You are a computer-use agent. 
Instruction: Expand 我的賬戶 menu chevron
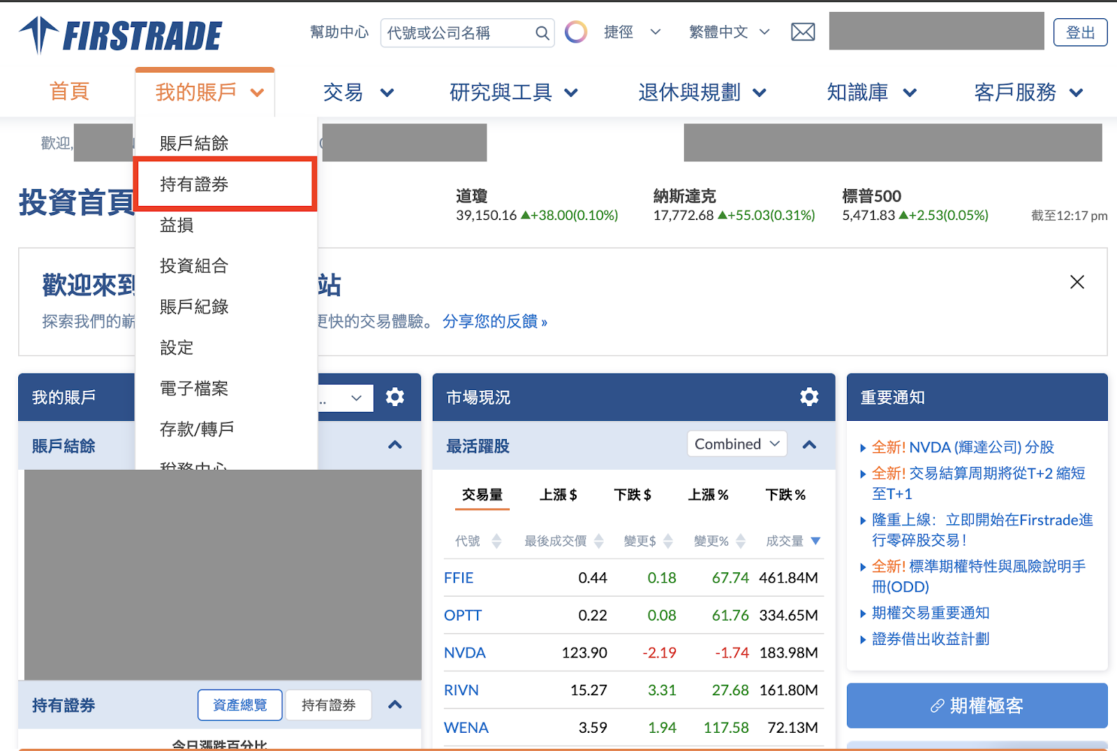(x=257, y=93)
